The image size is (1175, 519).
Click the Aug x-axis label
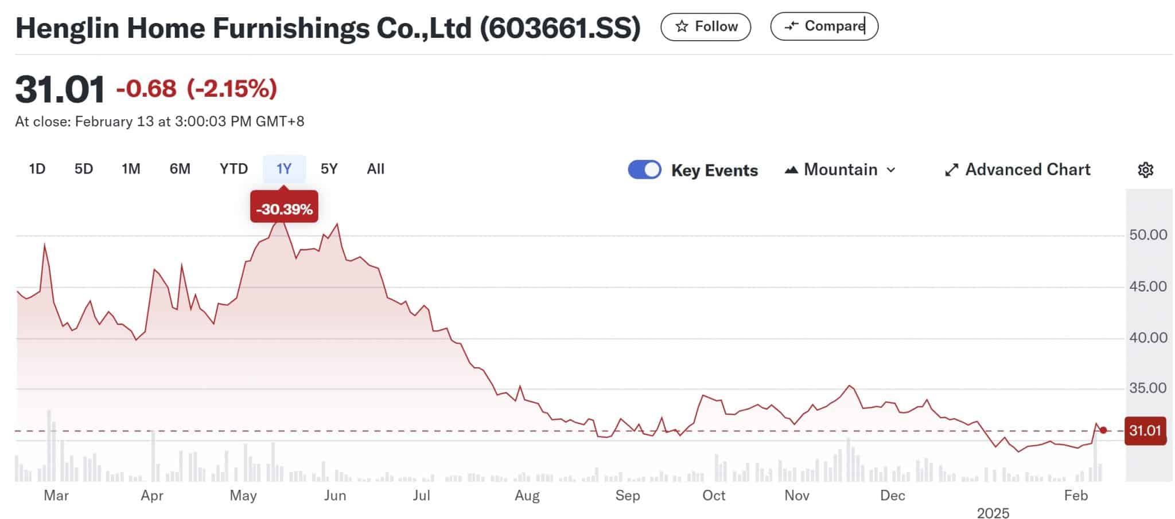click(x=527, y=496)
